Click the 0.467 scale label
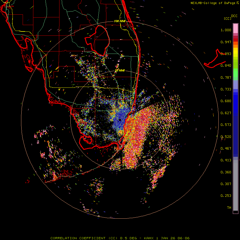The height and width of the screenshot is (240, 240). pyautogui.click(x=226, y=149)
